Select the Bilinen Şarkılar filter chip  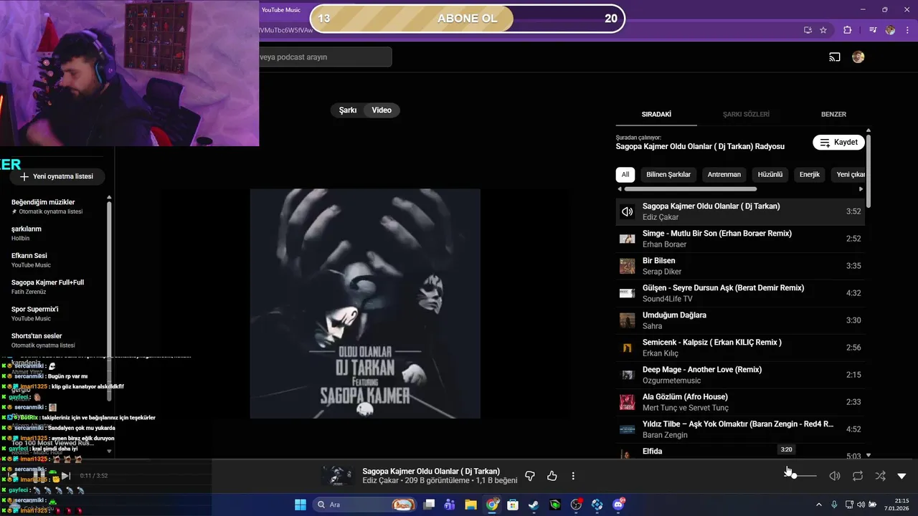point(668,174)
